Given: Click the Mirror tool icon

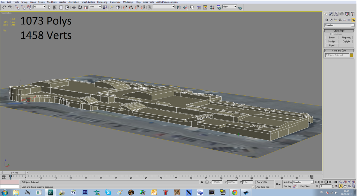Looking at the screenshot, I should (x=179, y=7).
